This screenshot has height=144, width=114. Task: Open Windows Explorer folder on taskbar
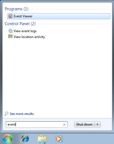pyautogui.click(x=42, y=139)
